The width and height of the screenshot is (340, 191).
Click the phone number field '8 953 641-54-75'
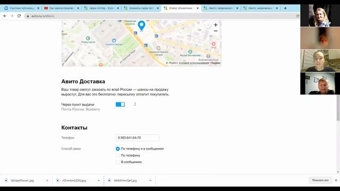[x=138, y=138]
